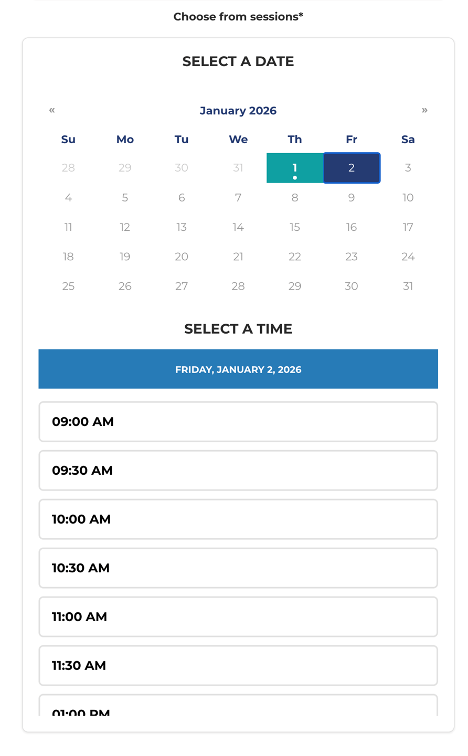This screenshot has width=468, height=756.
Task: Go to previous month with double-left arrow
Action: pos(52,110)
